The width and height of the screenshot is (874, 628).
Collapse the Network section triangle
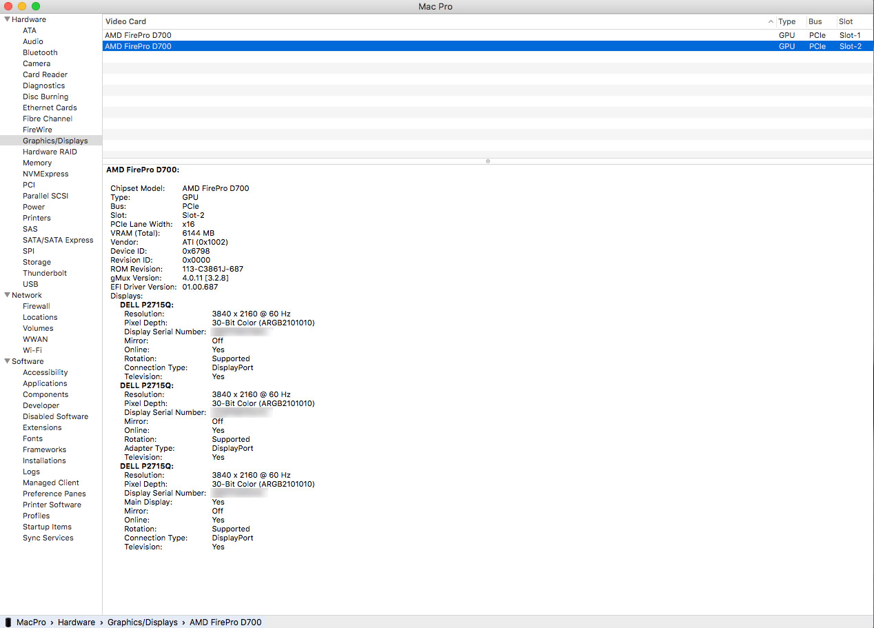(x=7, y=295)
